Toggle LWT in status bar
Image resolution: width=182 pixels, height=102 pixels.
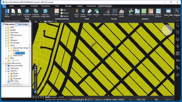pos(127,99)
